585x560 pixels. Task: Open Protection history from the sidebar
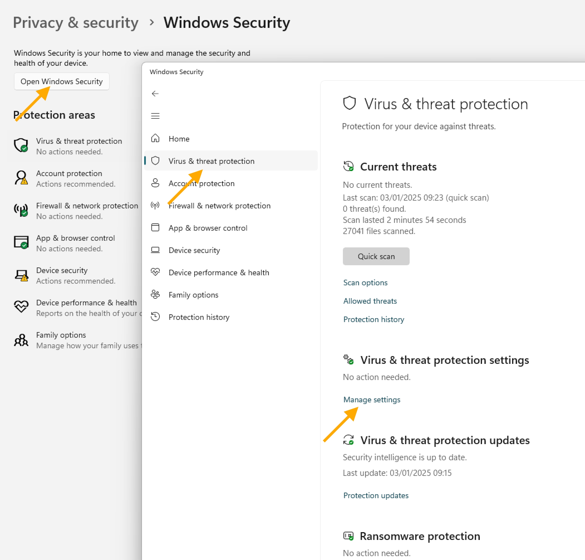[x=199, y=317]
